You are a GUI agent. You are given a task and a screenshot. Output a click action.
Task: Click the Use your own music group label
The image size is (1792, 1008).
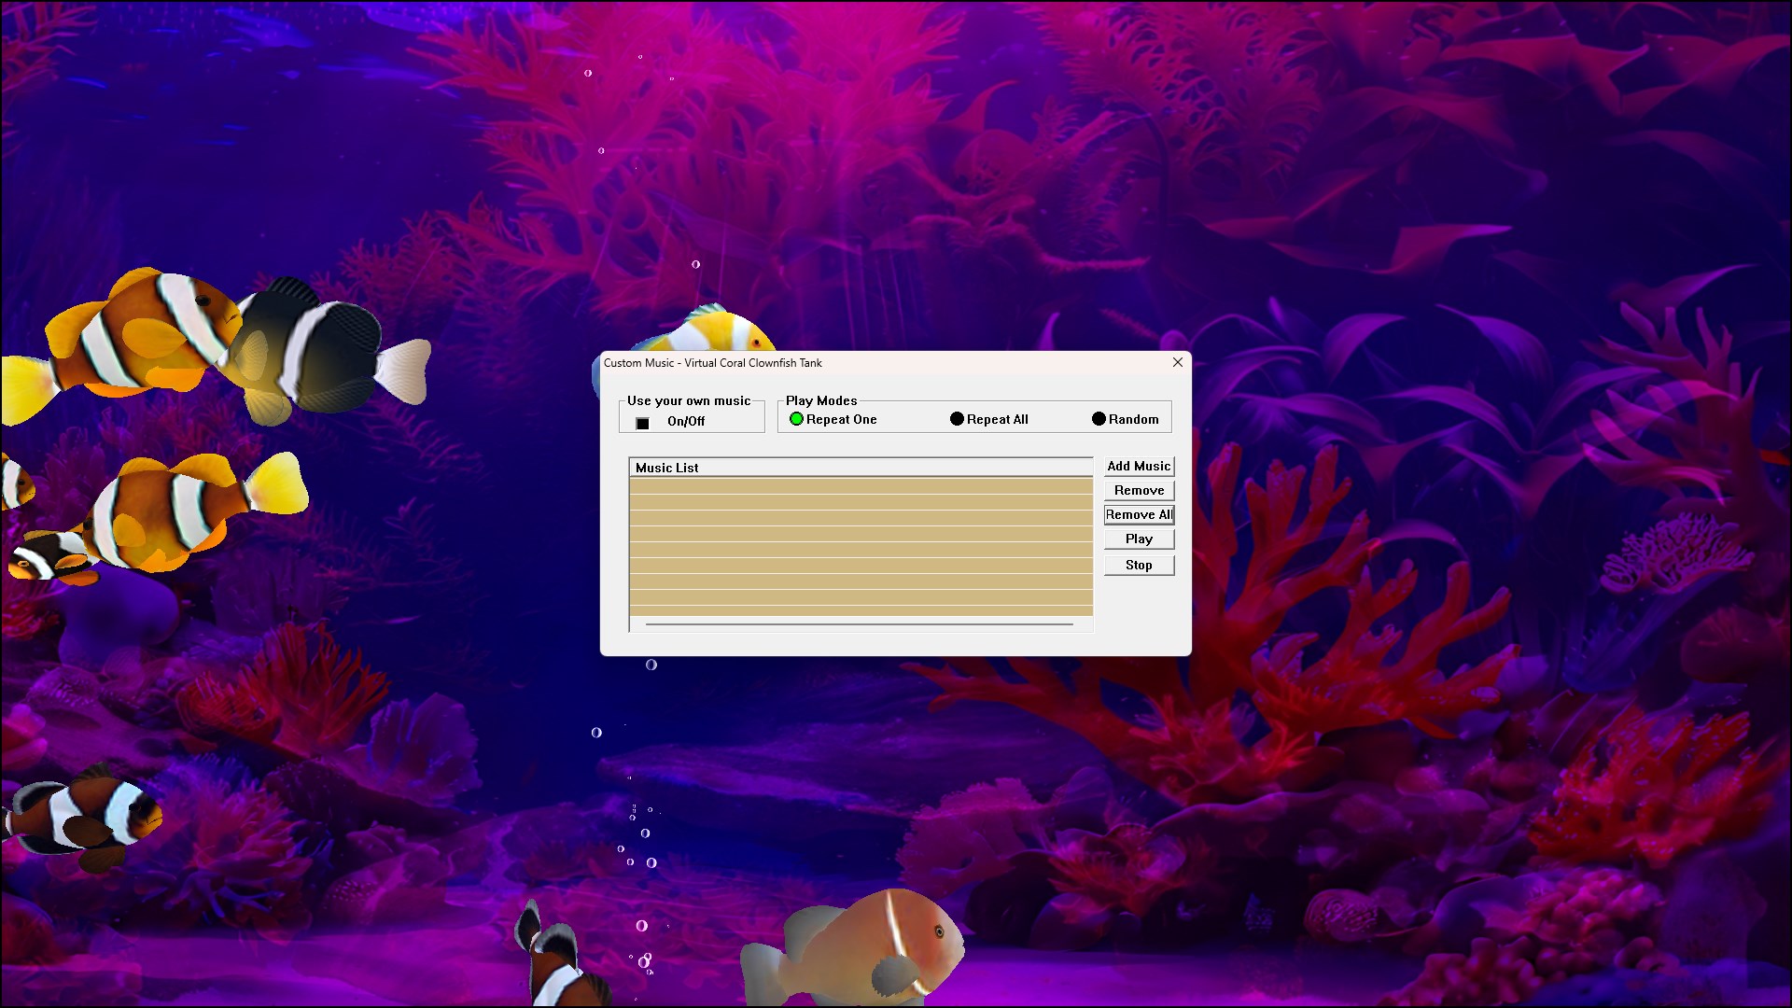tap(689, 400)
